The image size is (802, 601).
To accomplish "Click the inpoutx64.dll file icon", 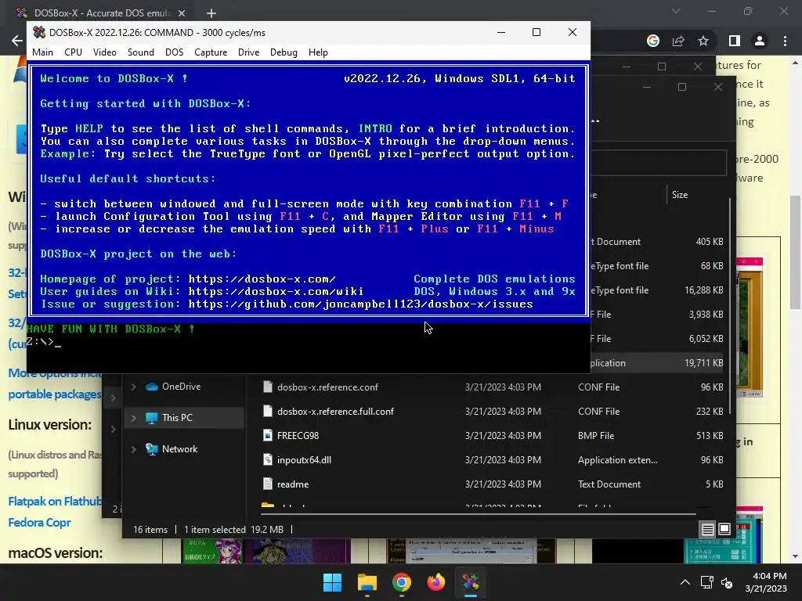I will click(x=268, y=459).
